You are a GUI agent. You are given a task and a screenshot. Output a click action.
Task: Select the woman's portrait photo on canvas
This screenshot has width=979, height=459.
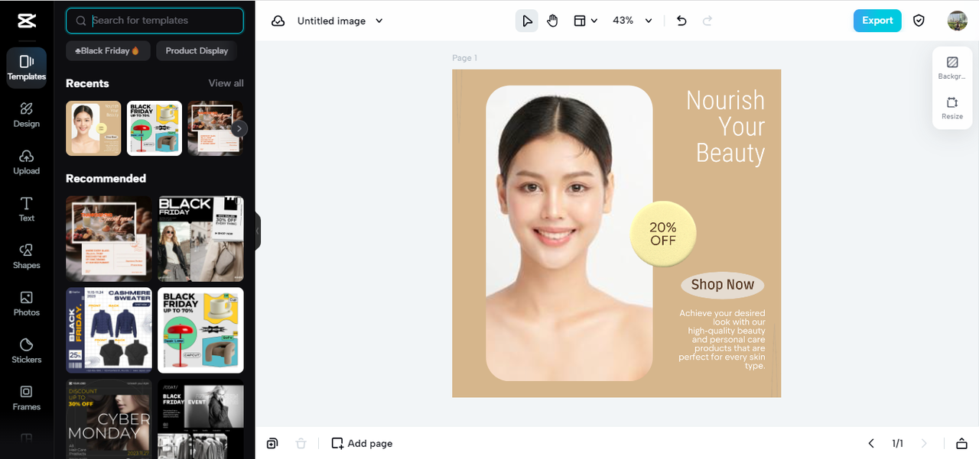pyautogui.click(x=569, y=233)
